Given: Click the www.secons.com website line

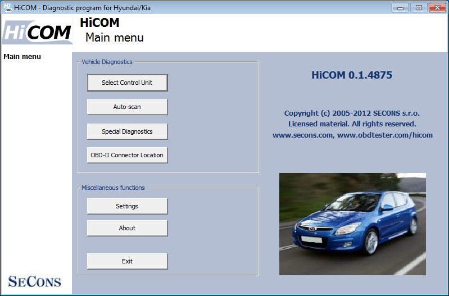Looking at the screenshot, I should click(x=352, y=135).
